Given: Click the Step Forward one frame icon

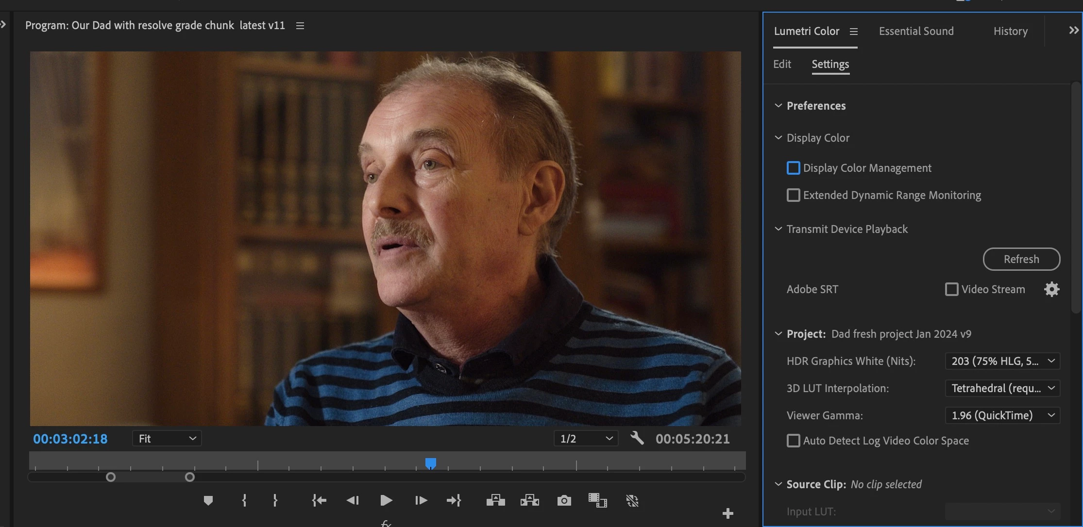Looking at the screenshot, I should point(421,500).
